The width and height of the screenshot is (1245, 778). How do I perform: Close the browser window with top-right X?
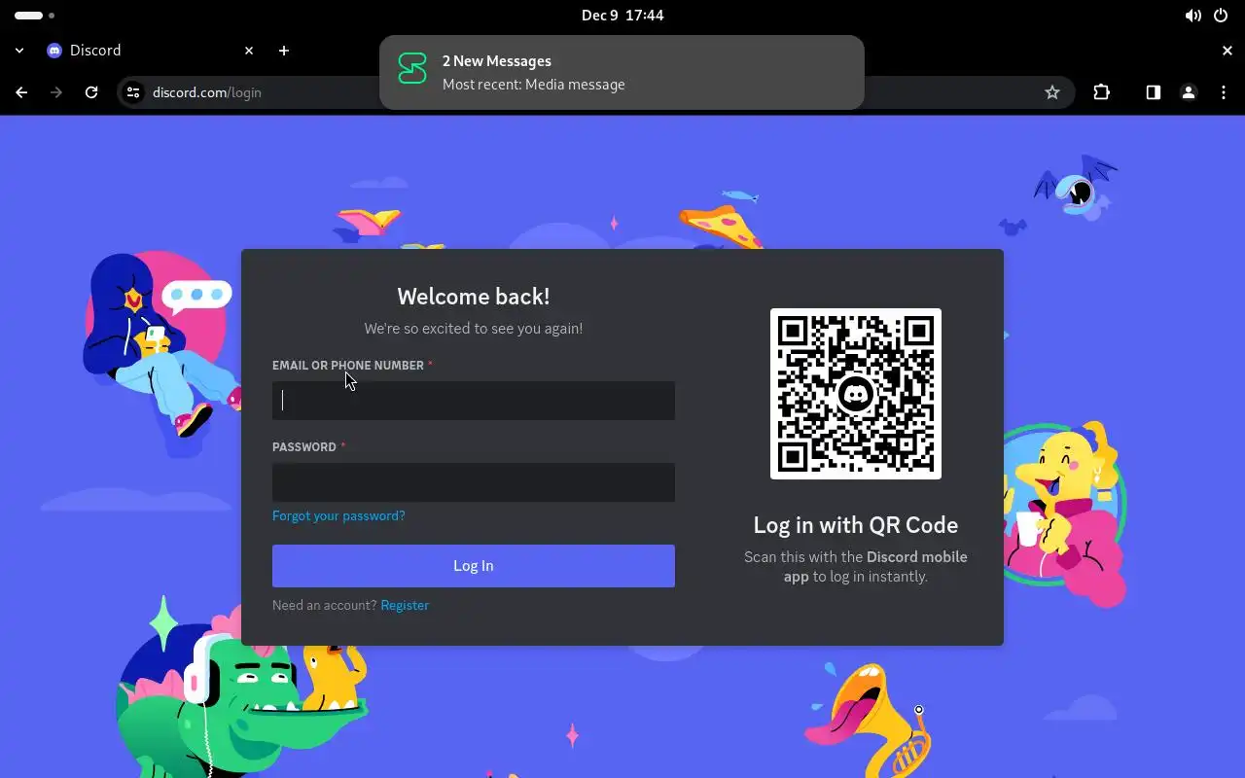click(x=1227, y=51)
